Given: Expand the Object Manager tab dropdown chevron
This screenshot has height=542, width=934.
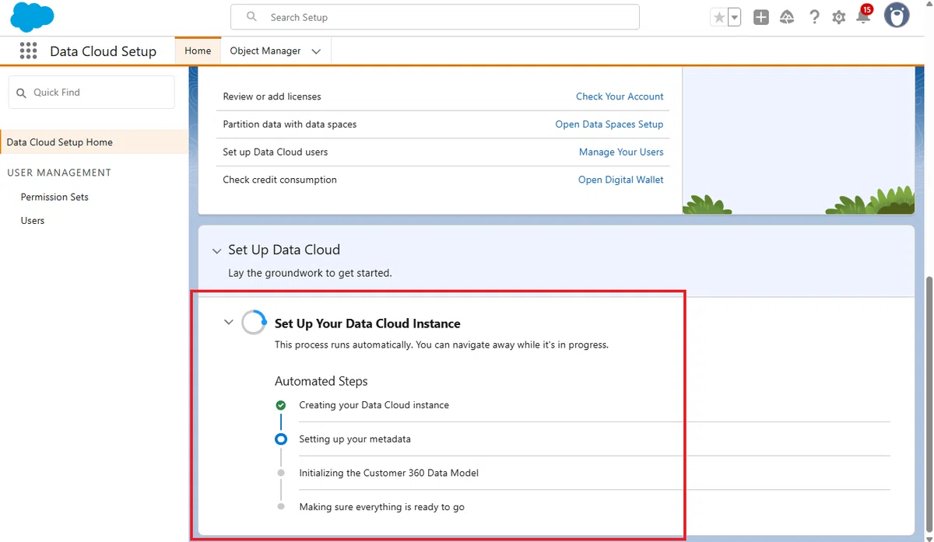Looking at the screenshot, I should point(316,51).
